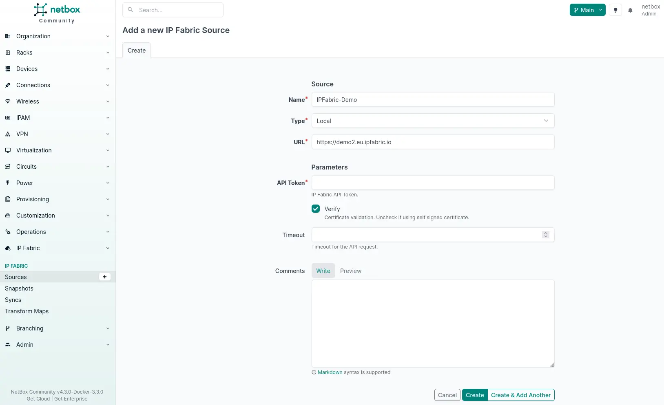Toggle the light/dark mode bulb icon

coord(615,10)
